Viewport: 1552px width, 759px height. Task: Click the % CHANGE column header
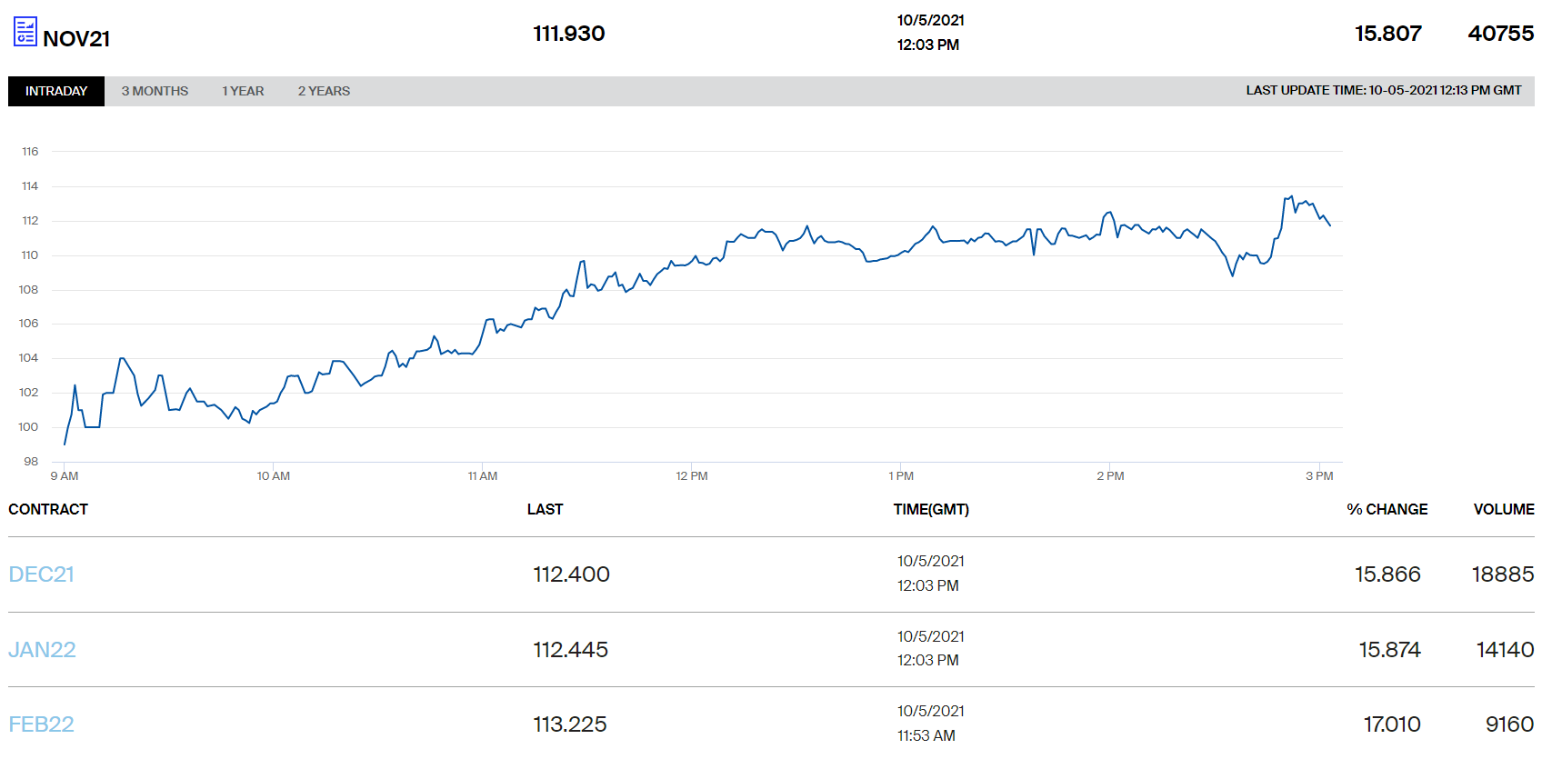click(1387, 509)
